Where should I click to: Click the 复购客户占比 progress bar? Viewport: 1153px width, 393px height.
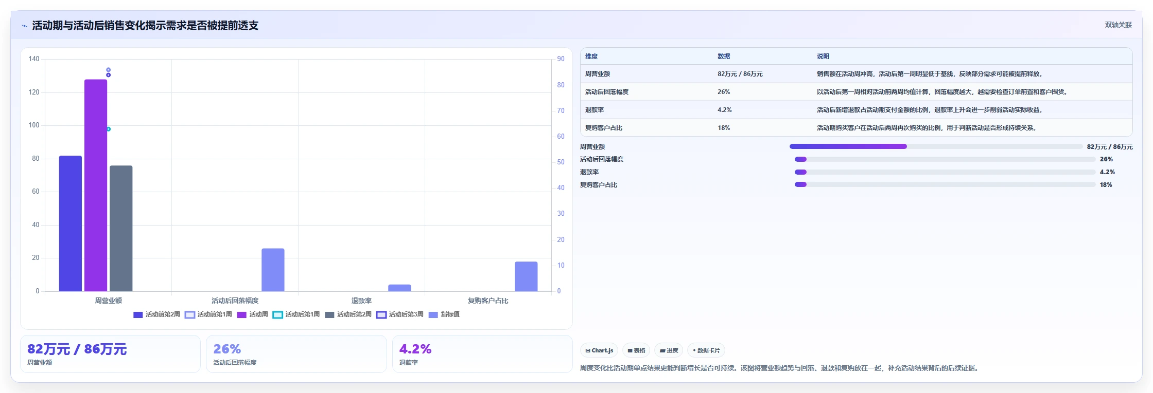tap(945, 185)
